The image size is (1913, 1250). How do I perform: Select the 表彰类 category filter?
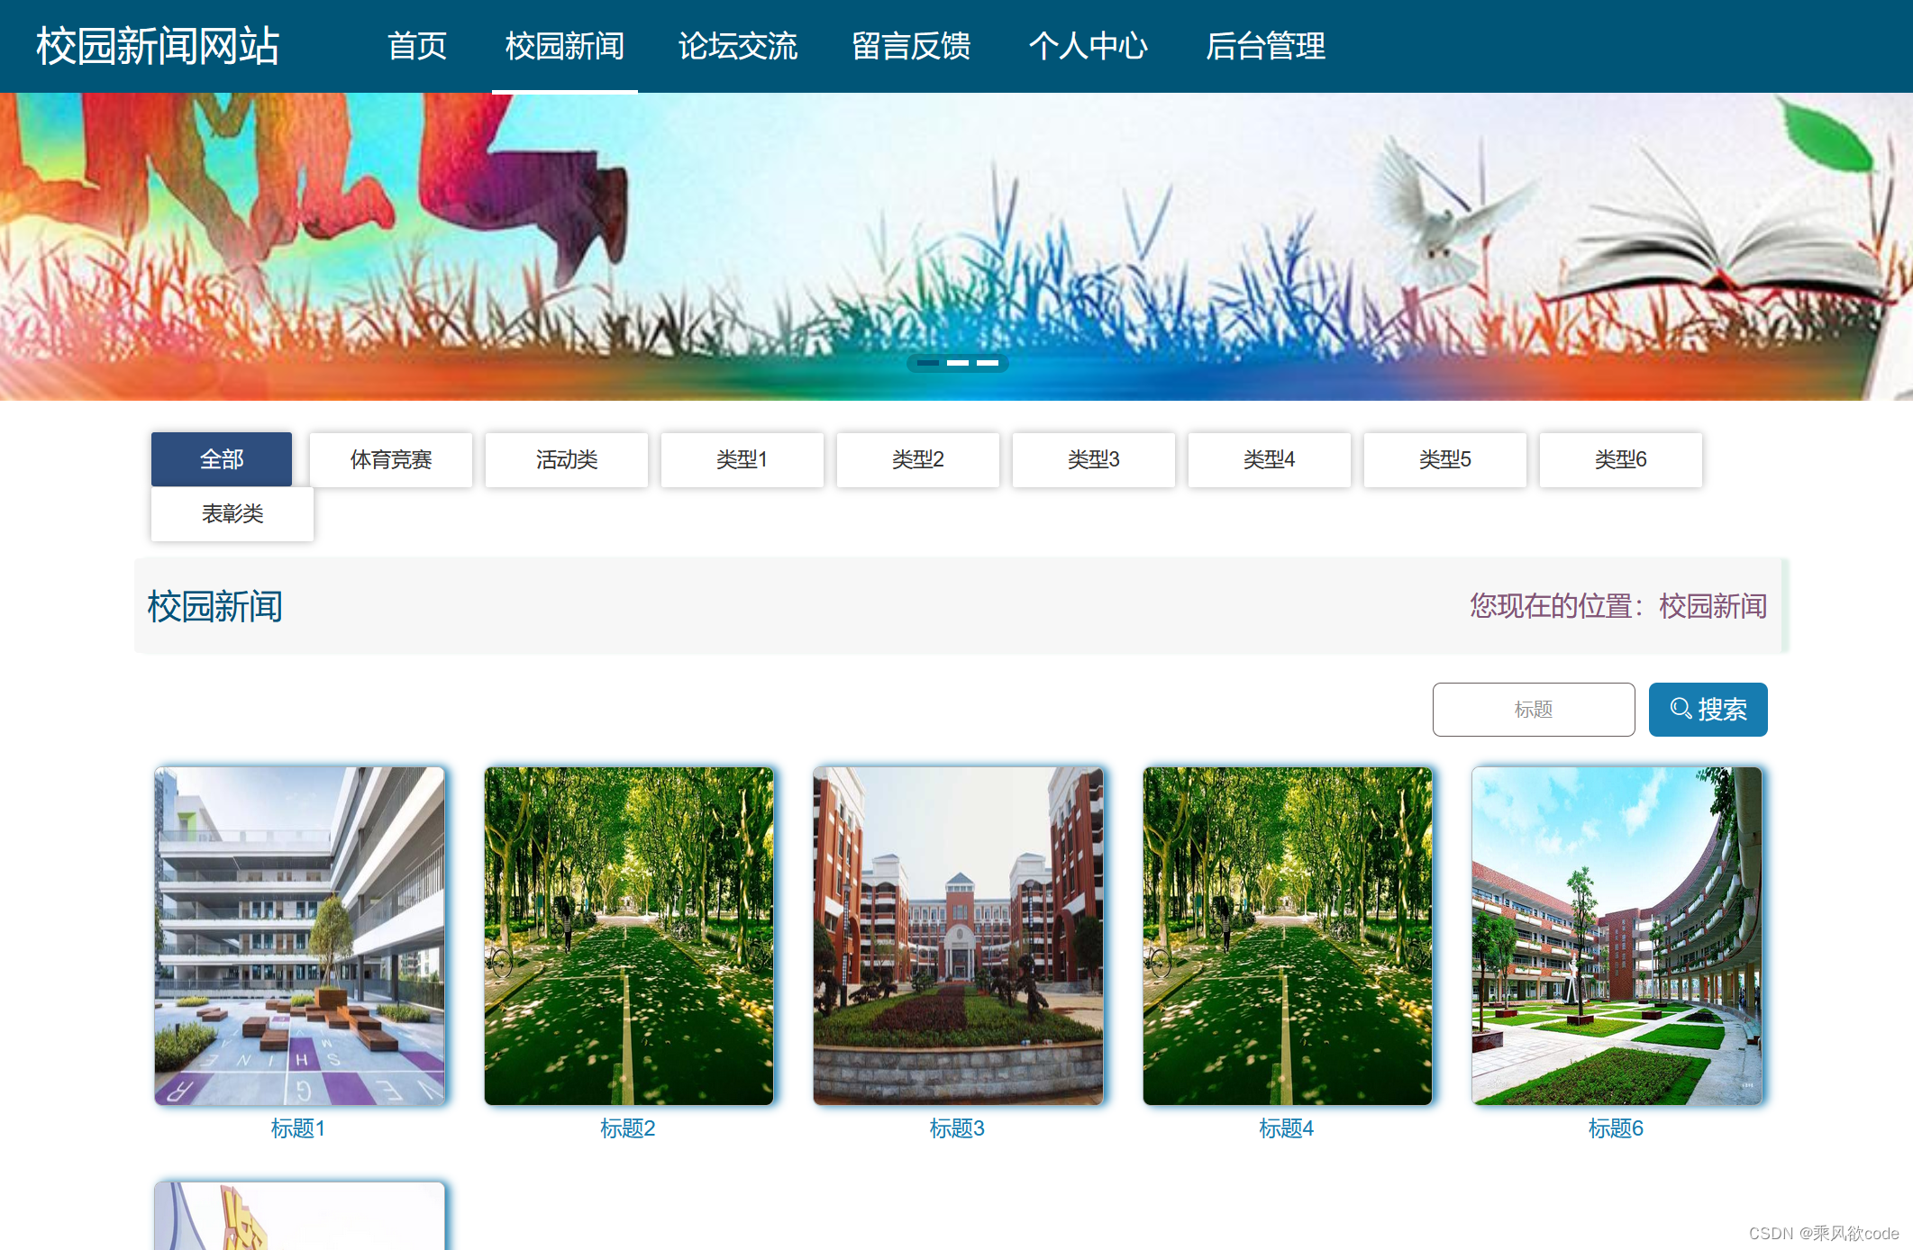pos(232,514)
